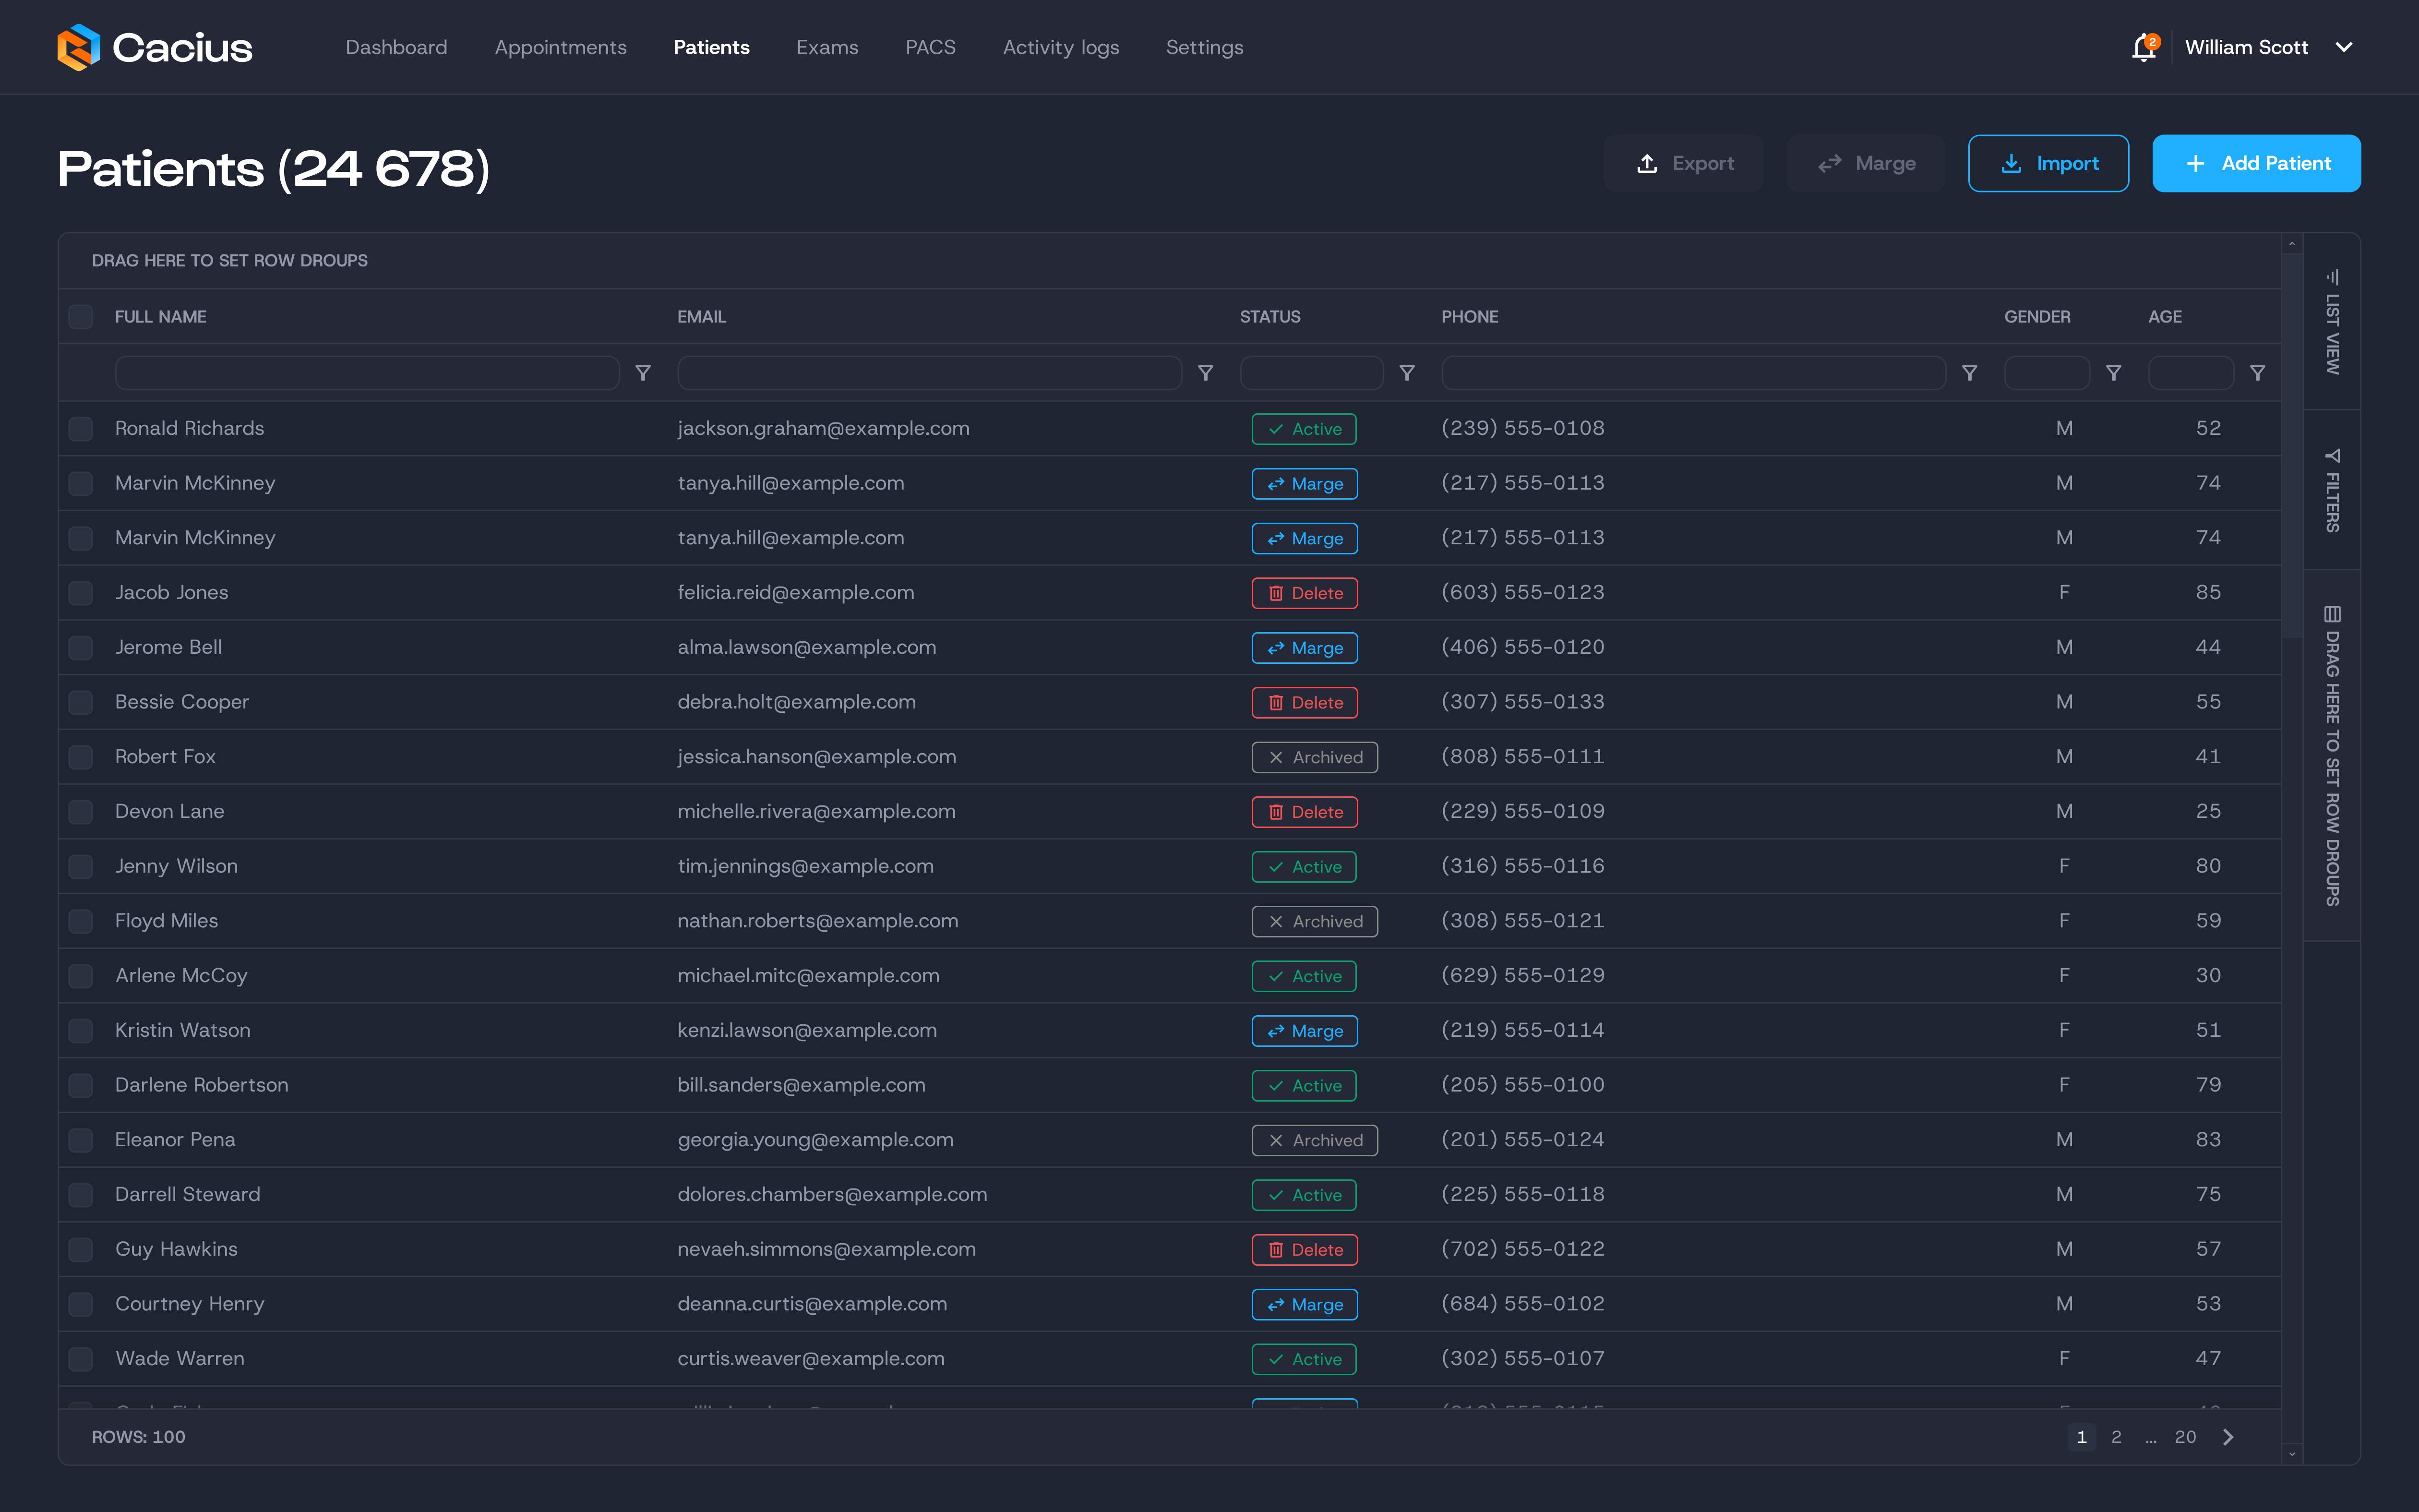Screen dimensions: 2419x1512
Task: Focus the Email filter input
Action: [930, 373]
